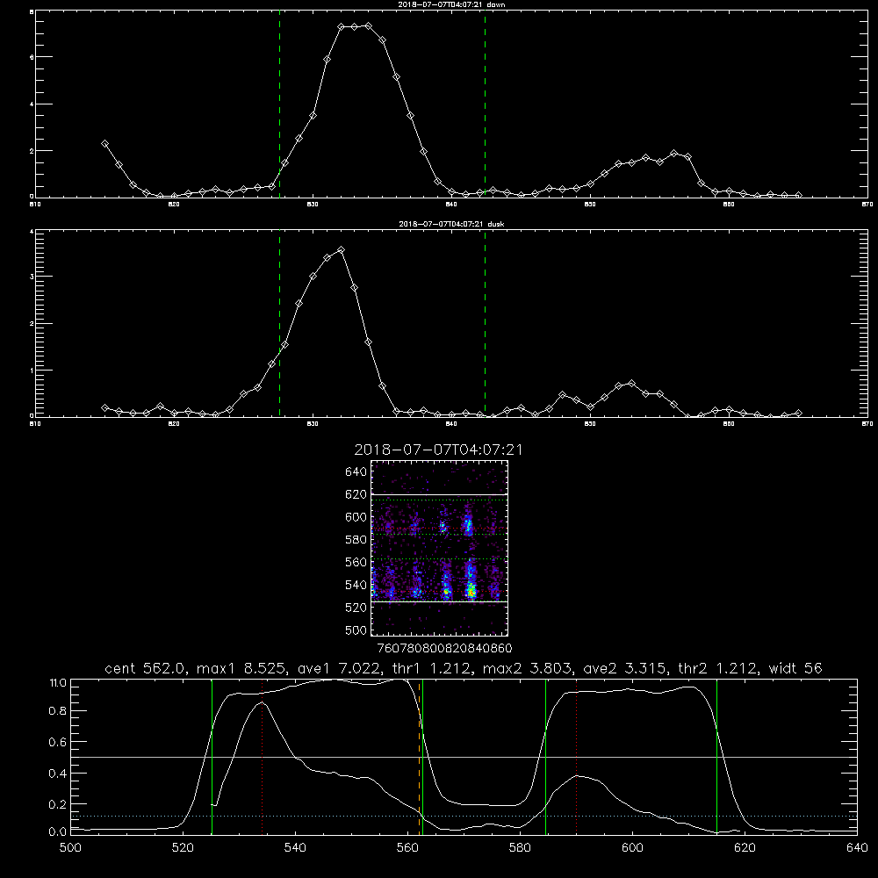
Task: Click the heatmap x-axis label '760780800820840860'
Action: (x=444, y=648)
